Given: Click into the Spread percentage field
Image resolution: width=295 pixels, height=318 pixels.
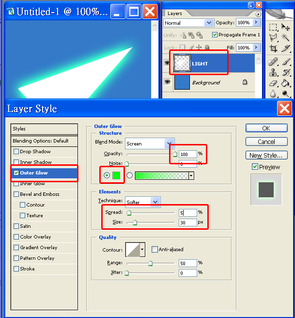Looking at the screenshot, I should tap(188, 213).
